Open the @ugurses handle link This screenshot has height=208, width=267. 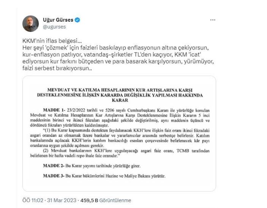tap(54, 27)
